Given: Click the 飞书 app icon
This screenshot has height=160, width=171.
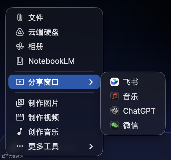Looking at the screenshot, I should pyautogui.click(x=115, y=82).
